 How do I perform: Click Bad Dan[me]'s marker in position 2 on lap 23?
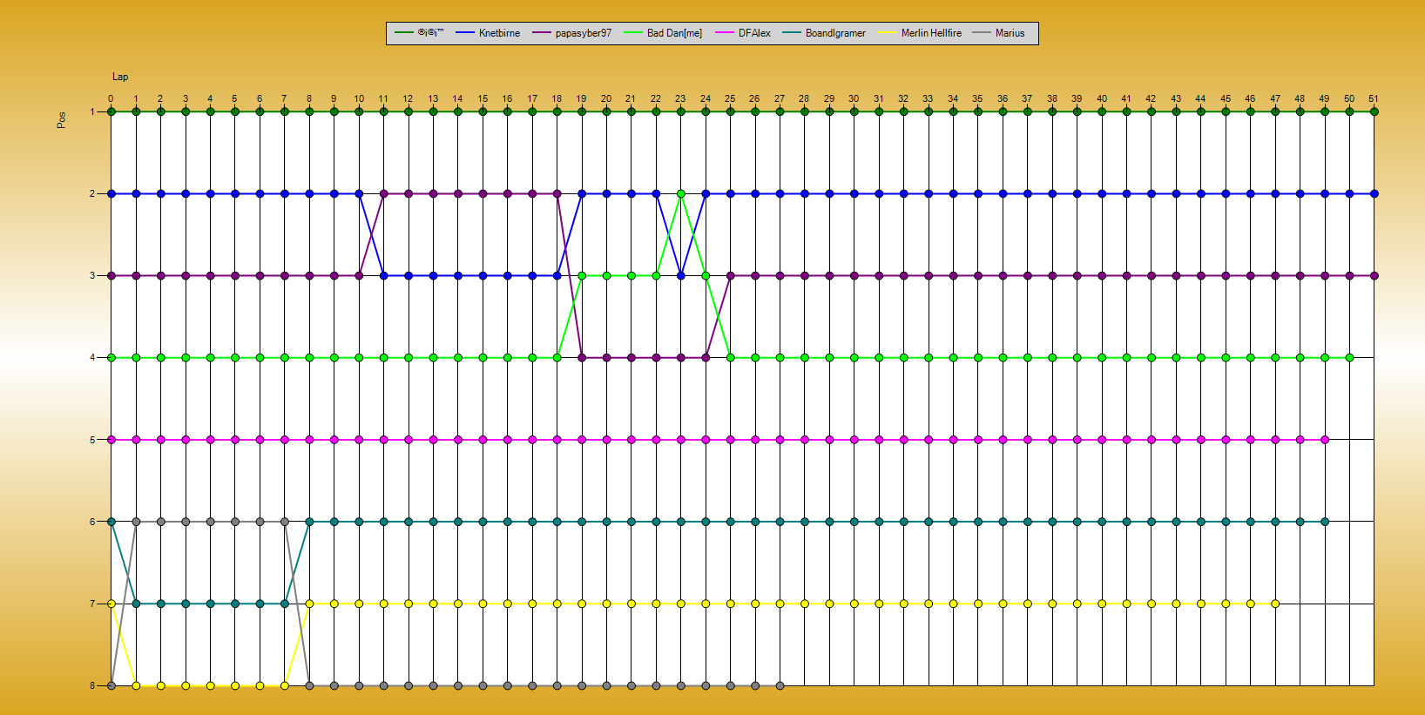pos(681,193)
